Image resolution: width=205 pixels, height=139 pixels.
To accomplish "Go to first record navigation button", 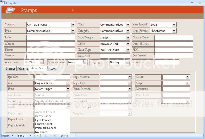I will click(x=12, y=136).
